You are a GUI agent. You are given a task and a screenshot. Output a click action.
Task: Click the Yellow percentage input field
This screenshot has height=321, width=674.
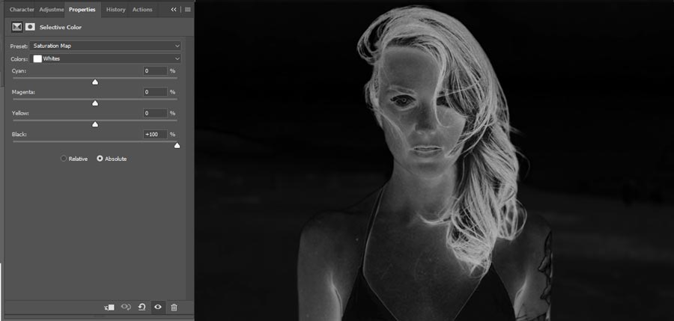coord(155,114)
